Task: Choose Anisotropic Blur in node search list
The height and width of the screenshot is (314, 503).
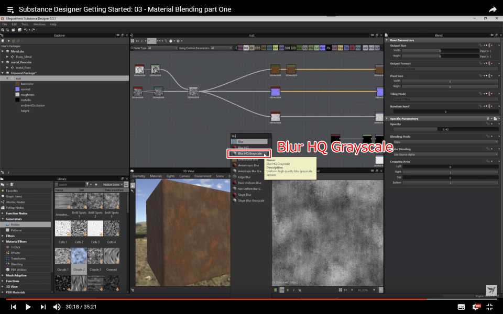Action: (x=248, y=165)
